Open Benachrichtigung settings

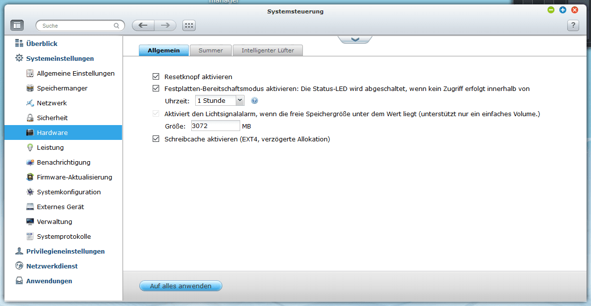(64, 163)
